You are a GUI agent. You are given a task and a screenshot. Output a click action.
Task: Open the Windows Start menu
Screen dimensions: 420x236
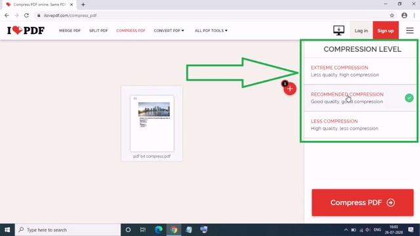[x=7, y=230]
